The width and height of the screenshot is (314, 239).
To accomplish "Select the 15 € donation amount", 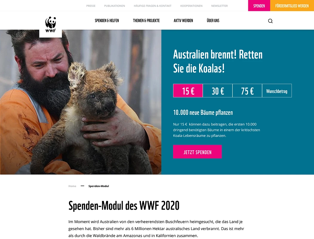I will [x=188, y=91].
